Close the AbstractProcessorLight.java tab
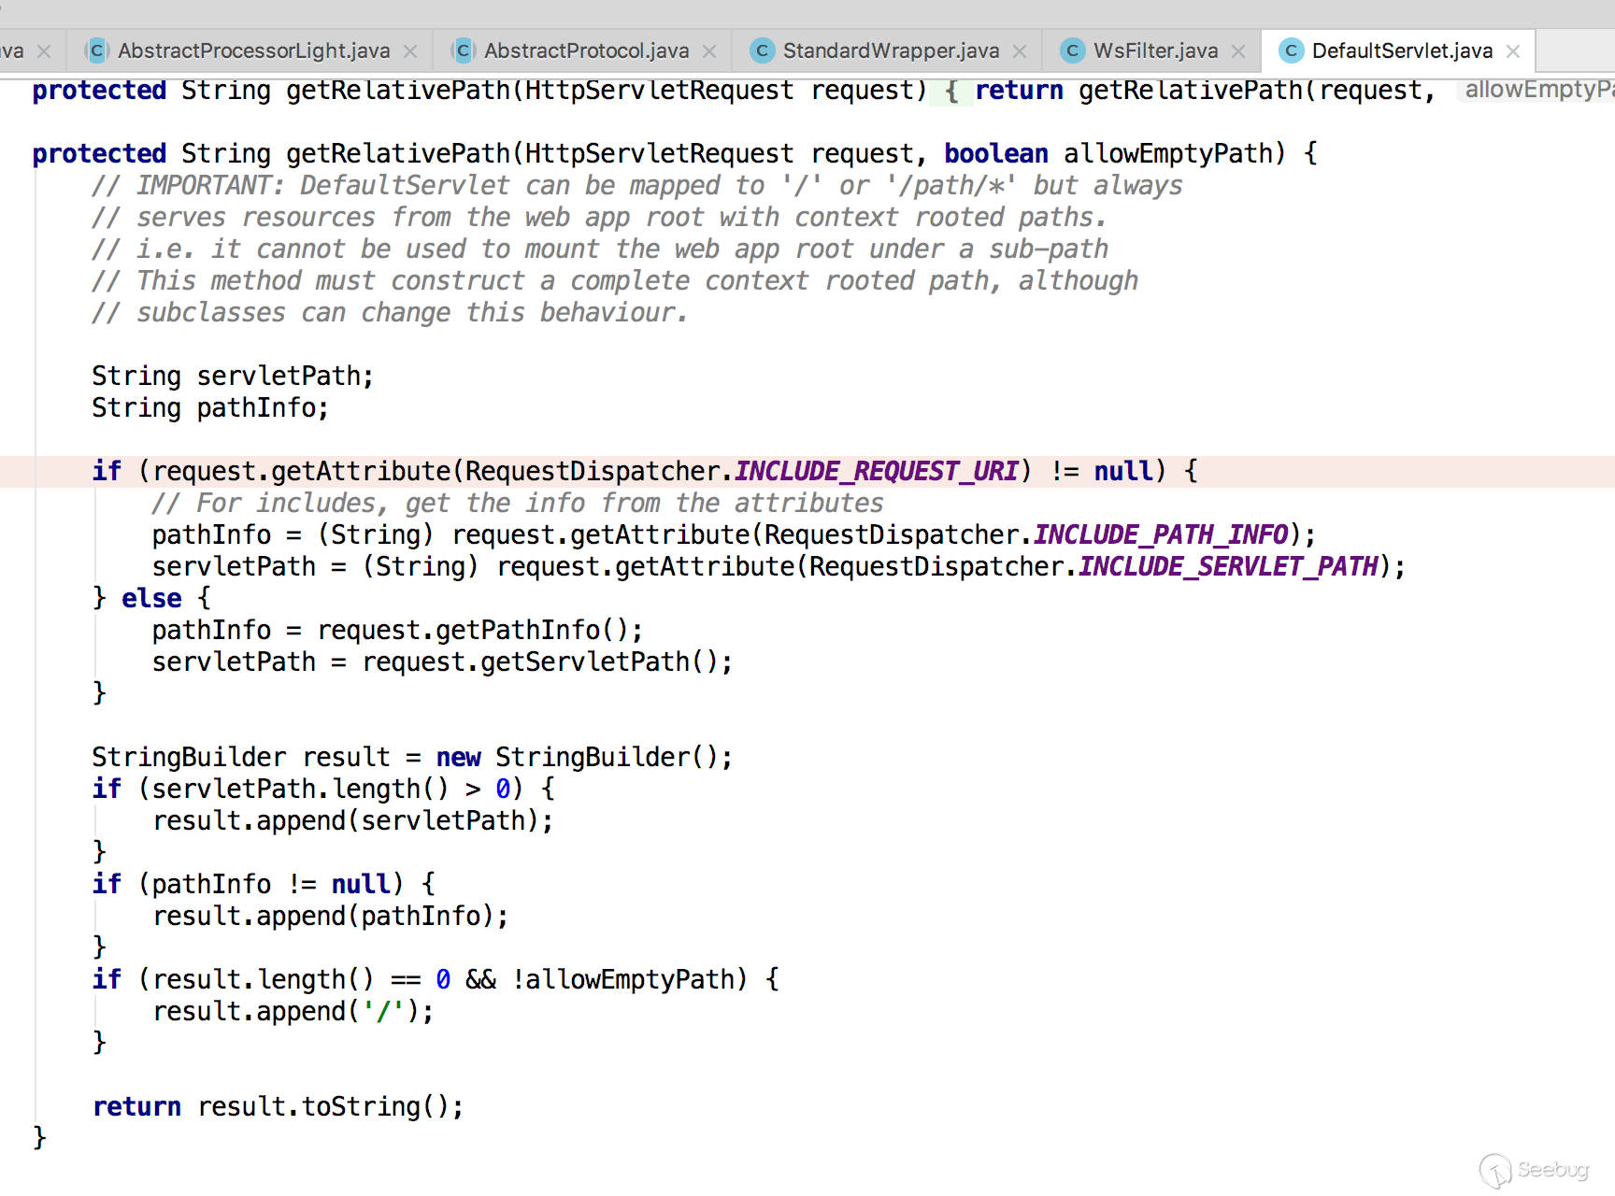1615x1196 pixels. [410, 51]
